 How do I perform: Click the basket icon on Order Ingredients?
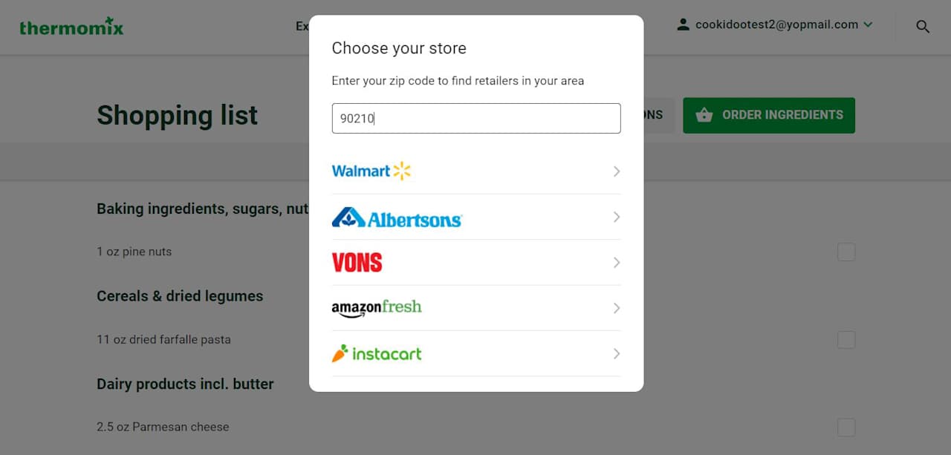coord(704,115)
